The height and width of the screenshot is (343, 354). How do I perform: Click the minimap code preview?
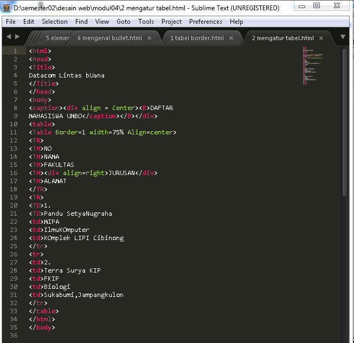pyautogui.click(x=313, y=66)
